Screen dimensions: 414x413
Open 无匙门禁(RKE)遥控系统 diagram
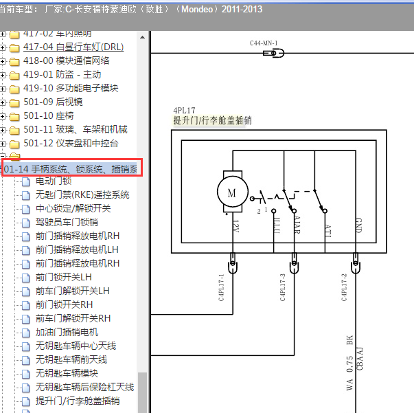[x=82, y=195]
